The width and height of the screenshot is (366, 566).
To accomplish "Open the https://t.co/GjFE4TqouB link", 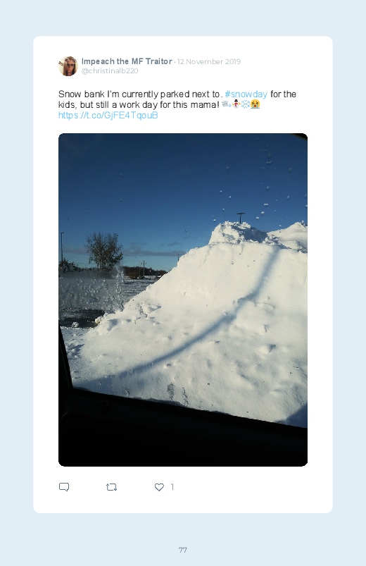I will [108, 115].
